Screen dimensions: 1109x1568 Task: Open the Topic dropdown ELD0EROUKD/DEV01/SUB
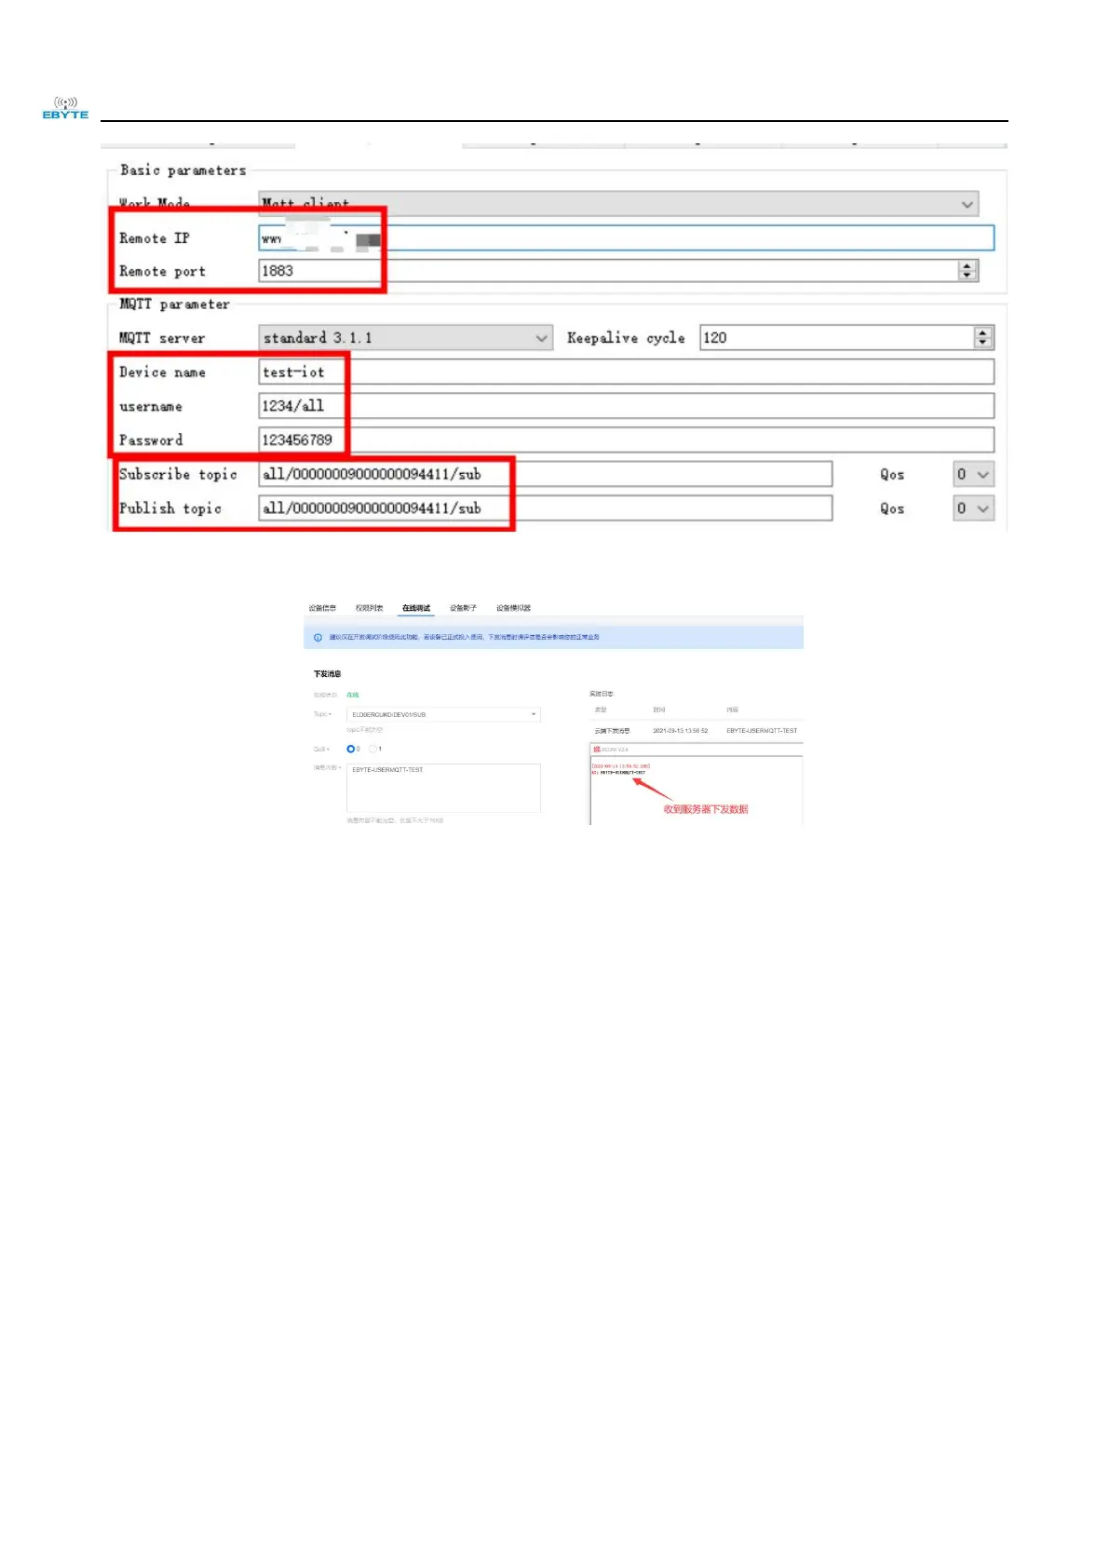pos(443,715)
